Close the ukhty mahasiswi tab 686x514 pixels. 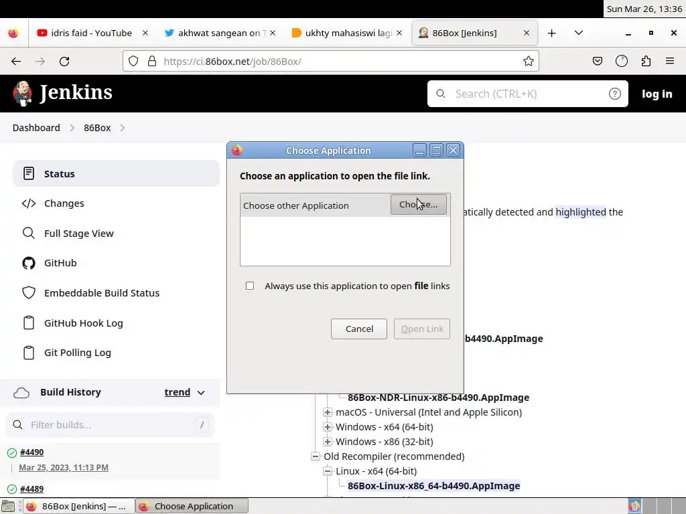click(399, 33)
